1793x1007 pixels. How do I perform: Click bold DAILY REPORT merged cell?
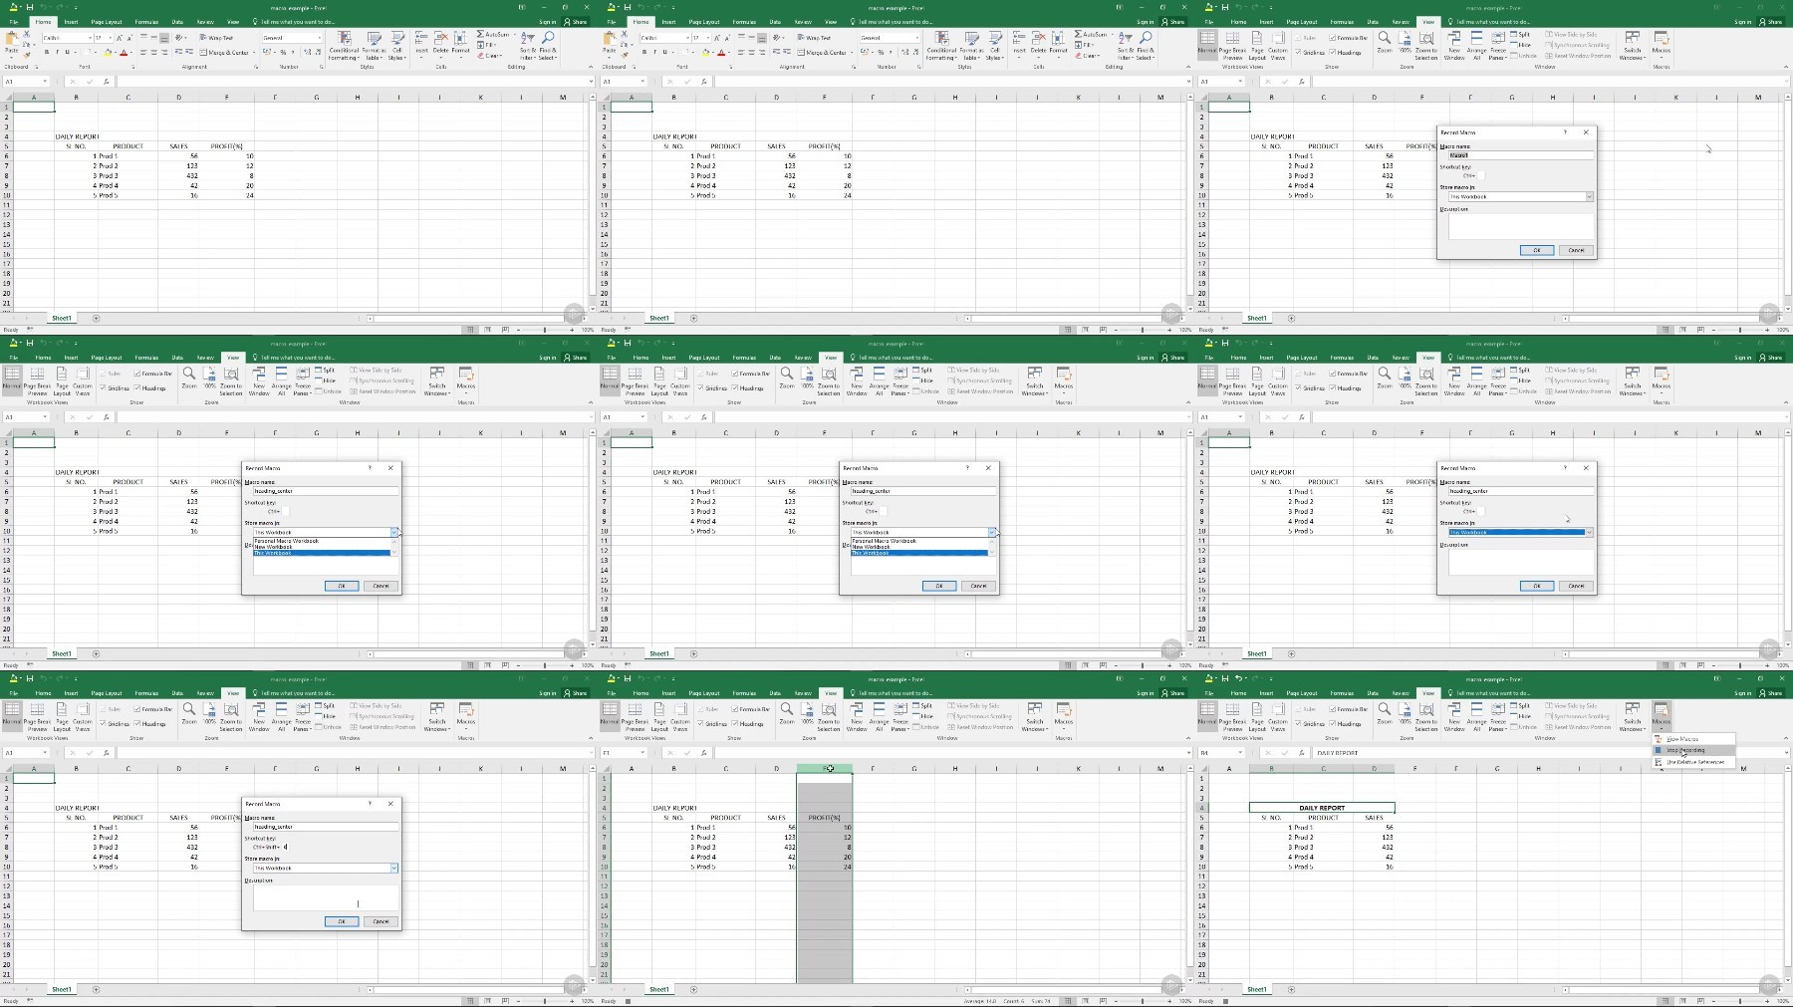click(x=1322, y=808)
